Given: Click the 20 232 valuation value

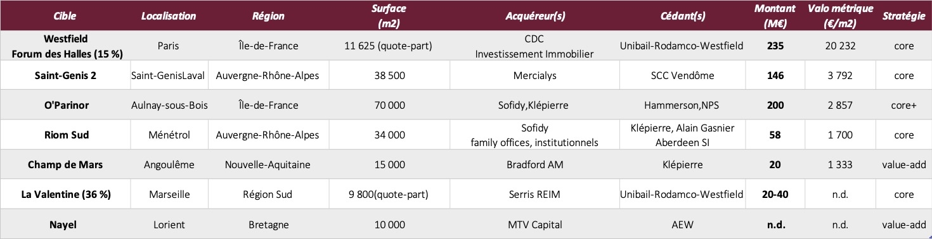Looking at the screenshot, I should click(841, 46).
